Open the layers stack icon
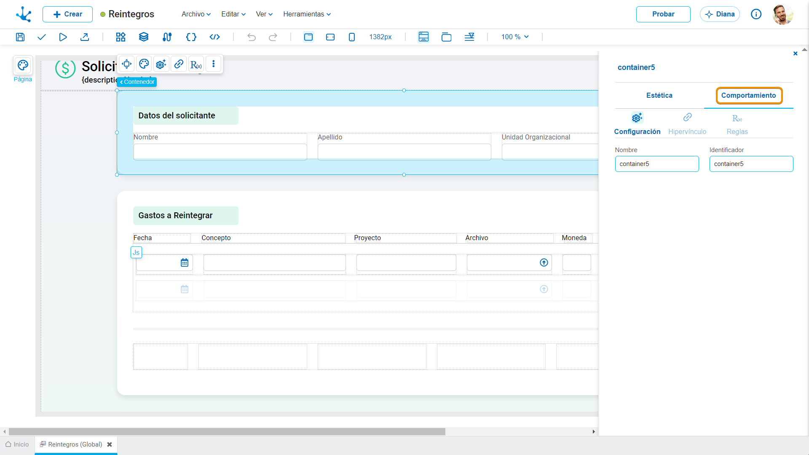 (144, 37)
